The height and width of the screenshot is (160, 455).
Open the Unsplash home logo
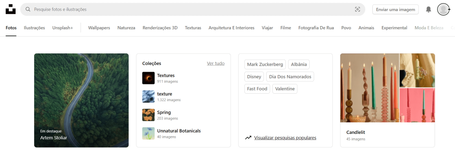11,9
